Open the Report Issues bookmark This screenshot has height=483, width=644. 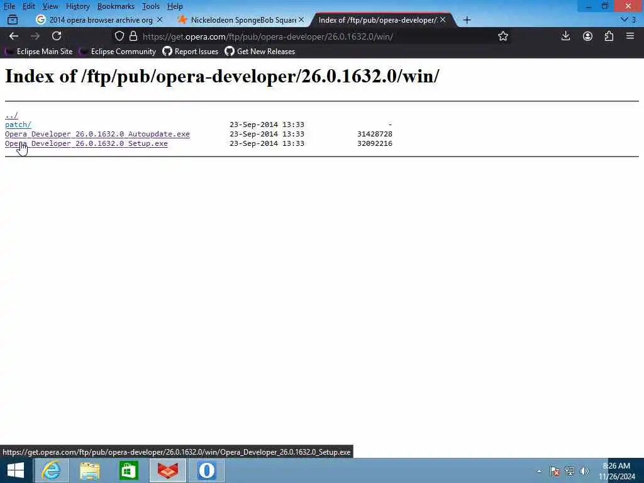(x=191, y=52)
